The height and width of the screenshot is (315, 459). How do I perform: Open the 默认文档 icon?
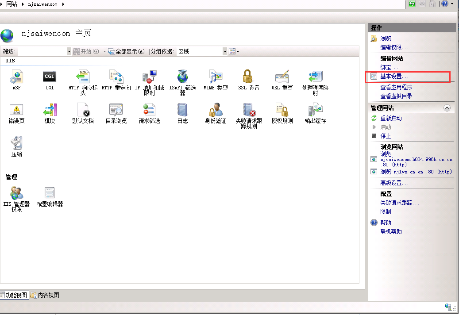coord(83,110)
